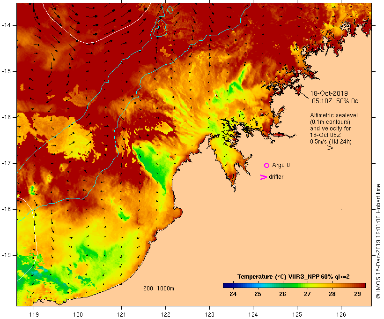
Task: Click colorbar tick label 29
Action: (x=357, y=294)
